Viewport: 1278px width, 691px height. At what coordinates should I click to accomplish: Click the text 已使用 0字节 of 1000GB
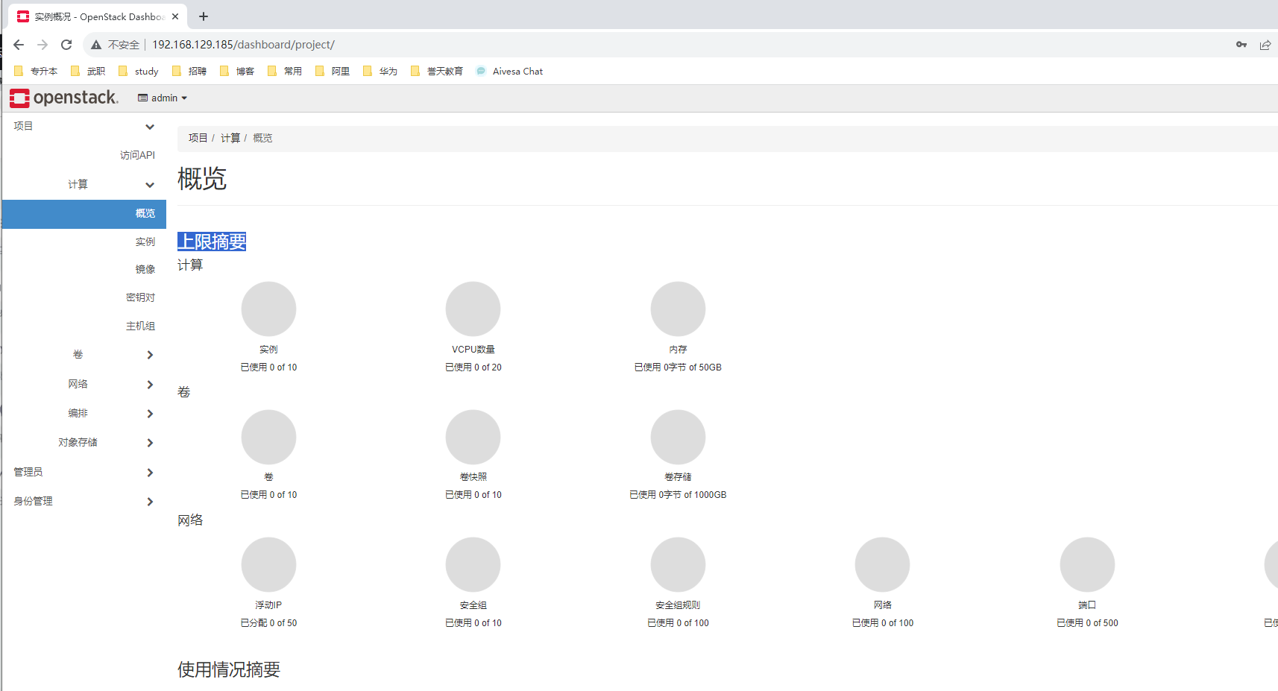pyautogui.click(x=678, y=495)
